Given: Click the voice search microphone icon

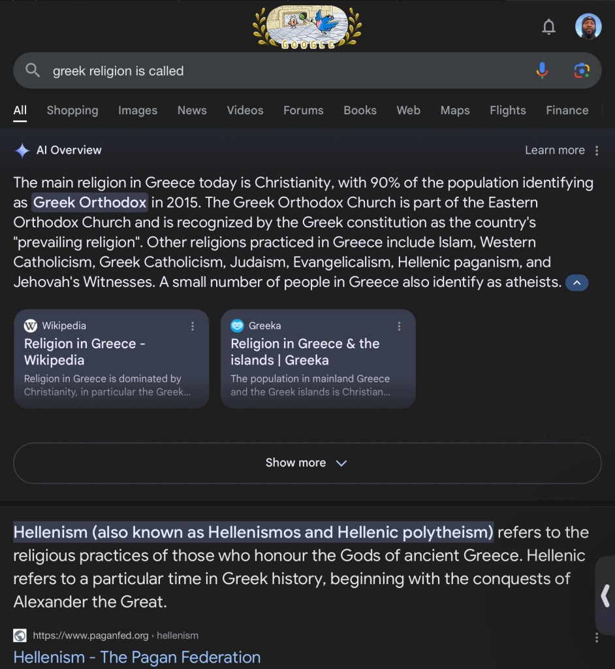Looking at the screenshot, I should coord(542,71).
